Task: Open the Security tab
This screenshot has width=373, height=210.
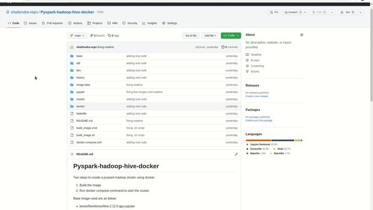Action: (130, 23)
